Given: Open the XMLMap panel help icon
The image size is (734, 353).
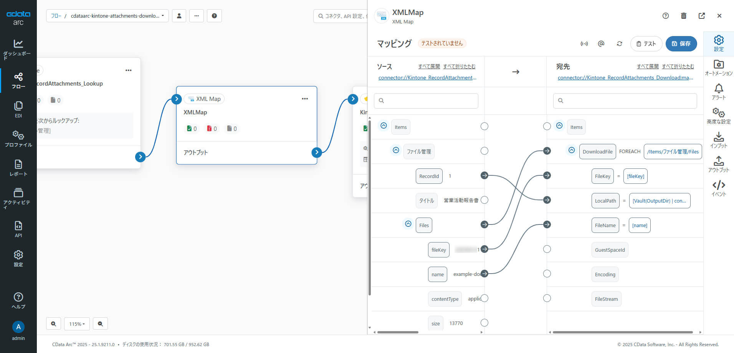Looking at the screenshot, I should (x=666, y=16).
